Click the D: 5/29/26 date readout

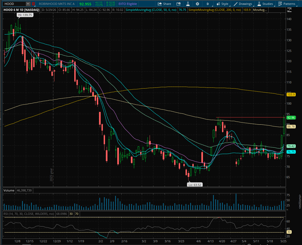49,10
